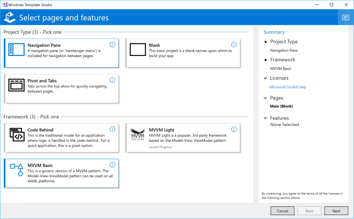354x219 pixels.
Task: Choose the Code Behind framework
Action: pyautogui.click(x=61, y=137)
